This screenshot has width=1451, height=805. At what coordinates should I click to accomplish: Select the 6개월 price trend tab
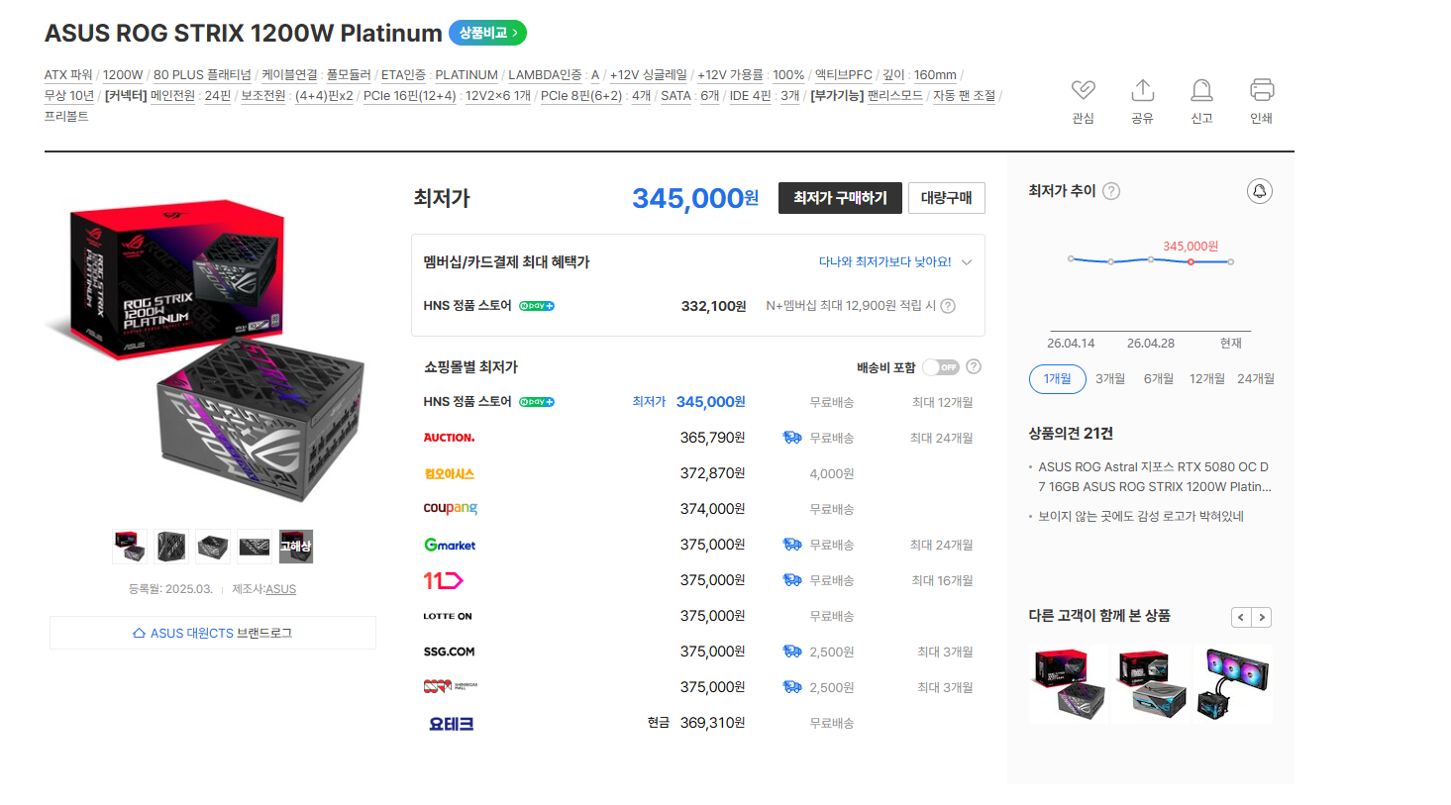pos(1159,379)
